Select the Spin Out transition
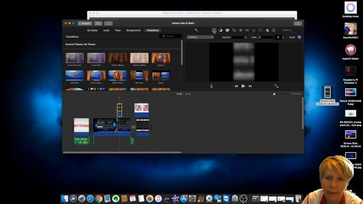 (74, 75)
